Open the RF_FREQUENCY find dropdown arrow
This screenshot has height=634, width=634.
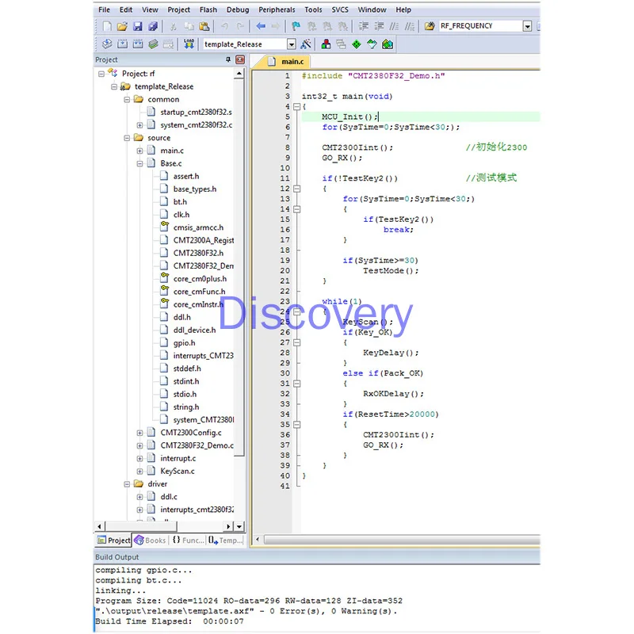click(x=527, y=26)
